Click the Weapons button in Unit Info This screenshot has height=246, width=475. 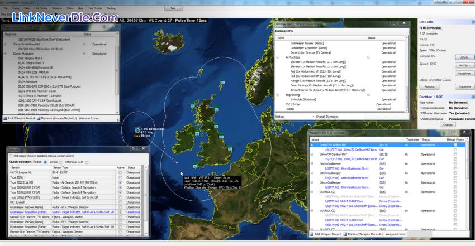point(465,87)
